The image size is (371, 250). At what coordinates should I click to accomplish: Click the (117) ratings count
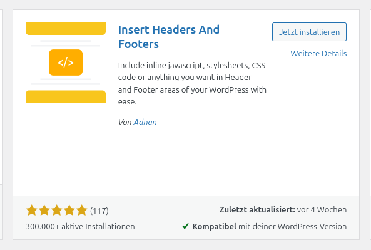pos(99,211)
